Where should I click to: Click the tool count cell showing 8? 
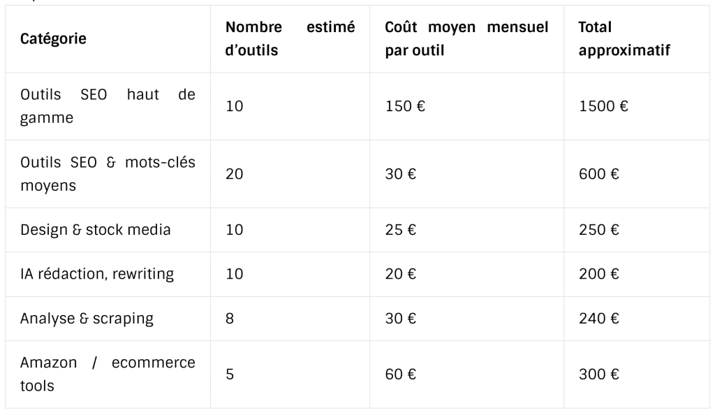click(230, 319)
